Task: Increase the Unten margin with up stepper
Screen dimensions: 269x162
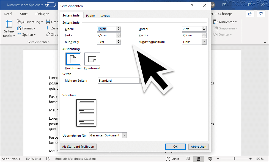Action: [x=204, y=28]
